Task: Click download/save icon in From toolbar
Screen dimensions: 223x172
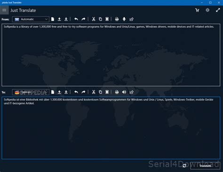Action: coord(66,19)
